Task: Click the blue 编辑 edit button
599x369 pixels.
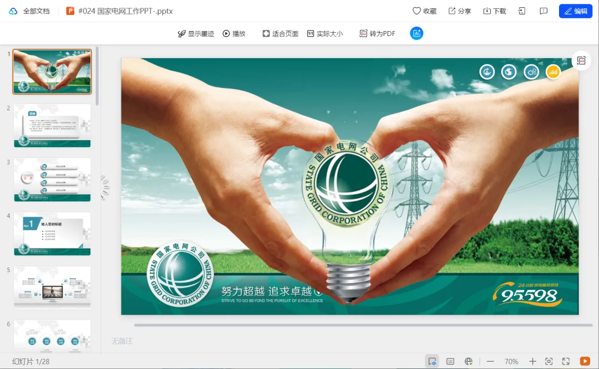Action: point(575,11)
